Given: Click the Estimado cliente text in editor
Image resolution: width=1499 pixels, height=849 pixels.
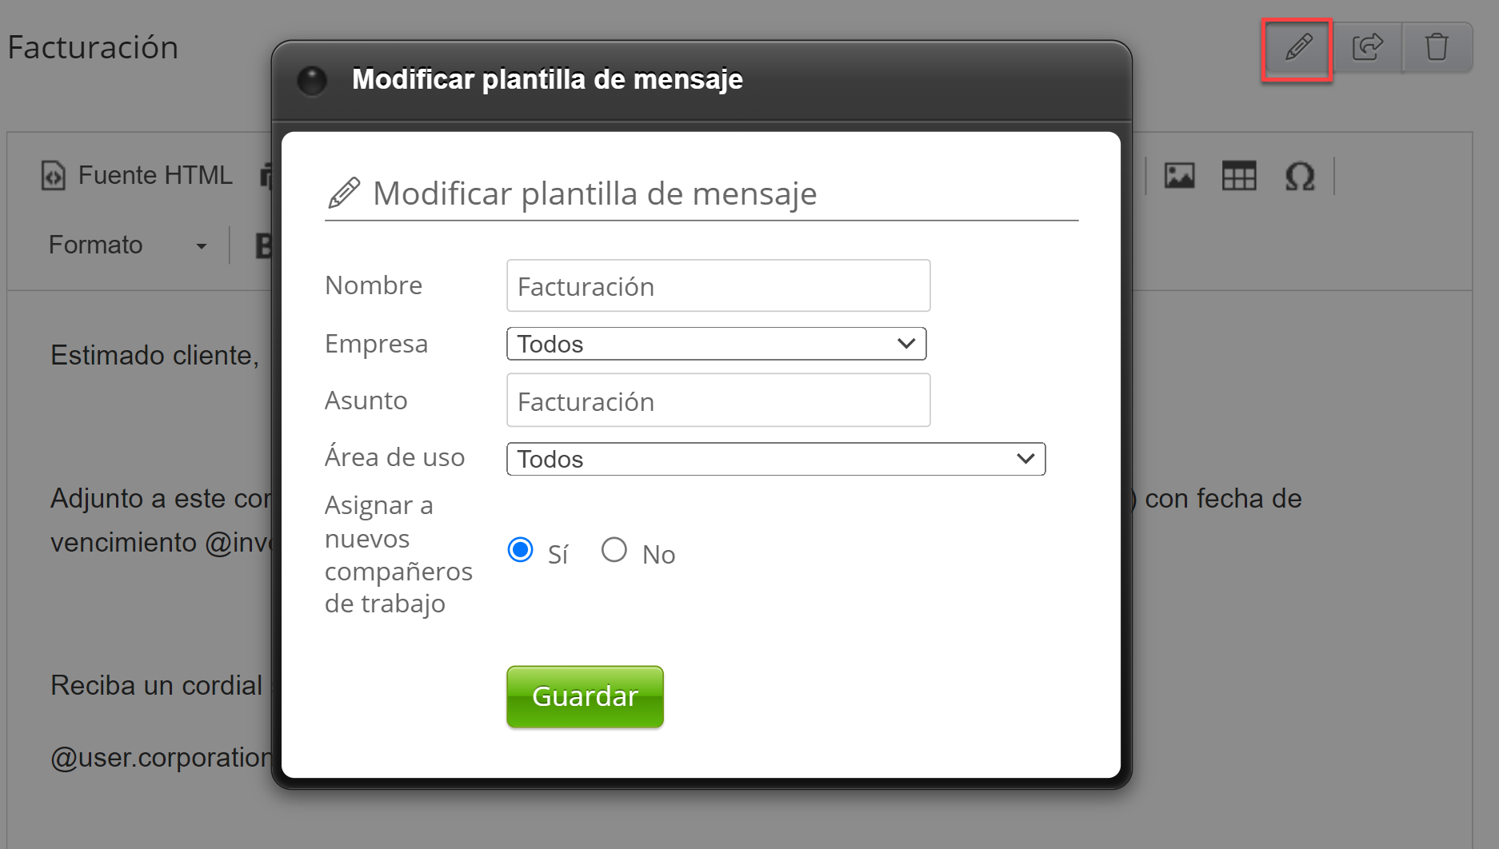Looking at the screenshot, I should tap(154, 355).
